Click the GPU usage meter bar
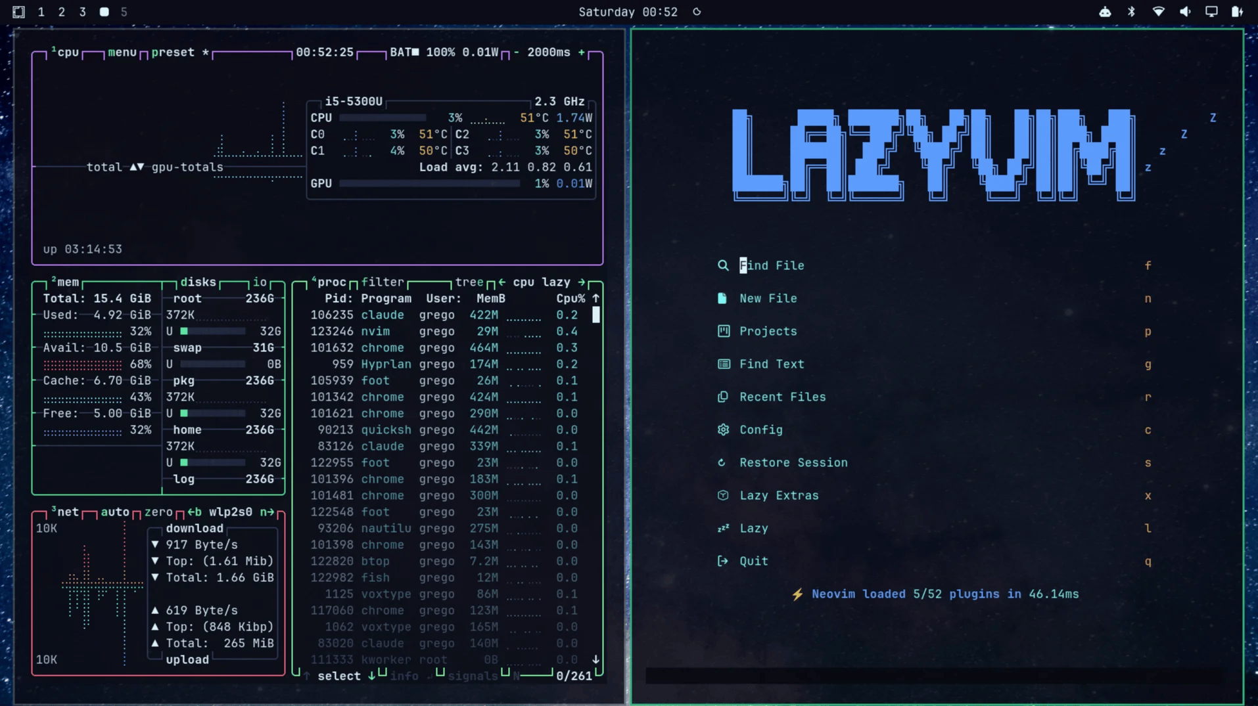 [x=429, y=183]
